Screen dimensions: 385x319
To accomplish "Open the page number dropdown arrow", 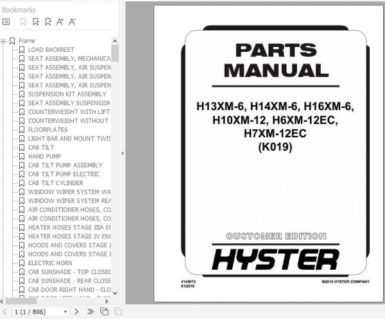I will point(65,312).
